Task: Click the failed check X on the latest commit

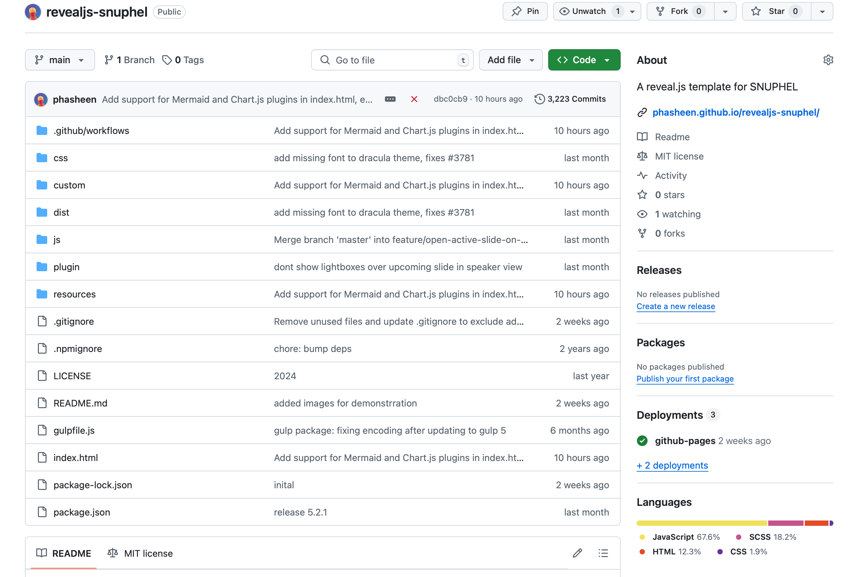Action: tap(414, 99)
